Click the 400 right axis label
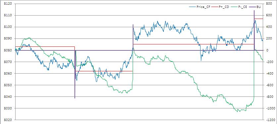Screen dimensions: 277x124 click(x=269, y=27)
